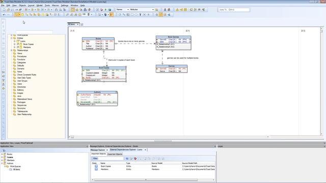Select the Procedures folder in tree
This screenshot has width=326, height=183.
point(21,56)
